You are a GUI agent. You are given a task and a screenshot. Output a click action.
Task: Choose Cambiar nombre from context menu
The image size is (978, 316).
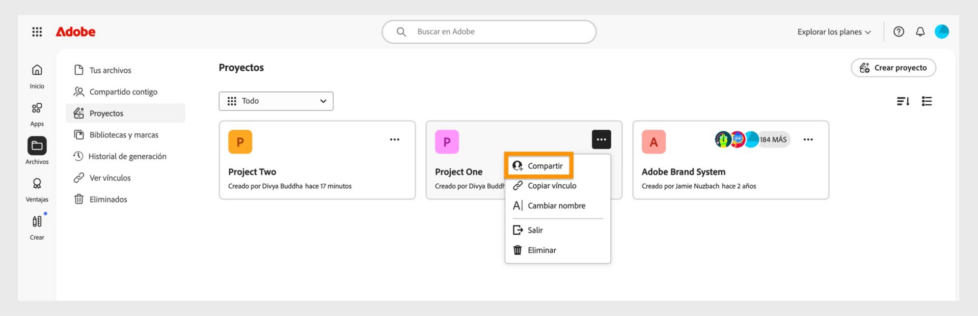tap(558, 206)
